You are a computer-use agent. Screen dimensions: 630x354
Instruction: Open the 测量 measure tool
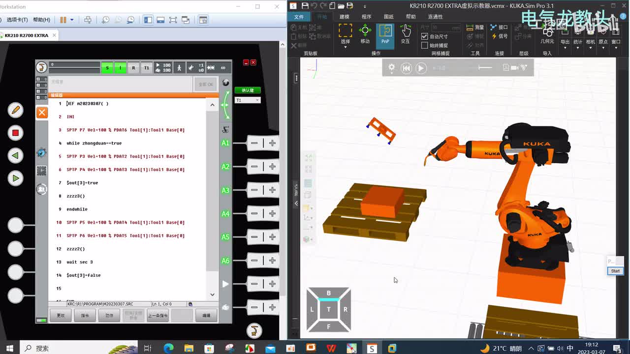475,28
